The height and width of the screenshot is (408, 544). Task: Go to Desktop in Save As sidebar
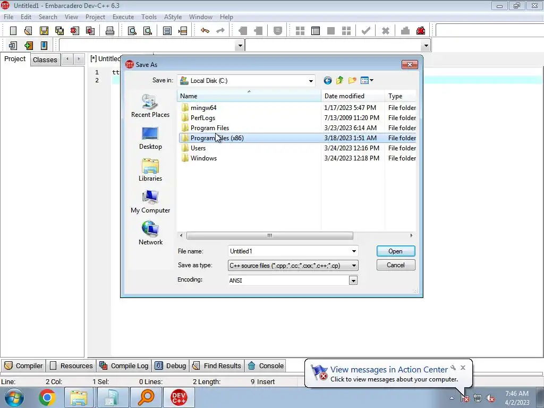[x=150, y=138]
